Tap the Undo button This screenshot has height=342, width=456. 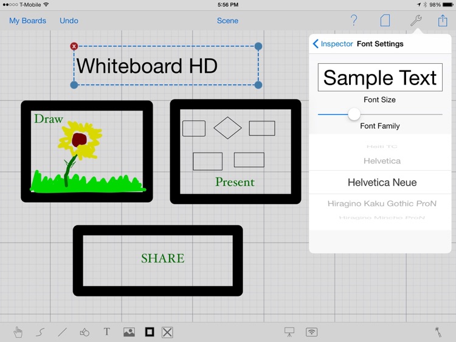(x=69, y=21)
